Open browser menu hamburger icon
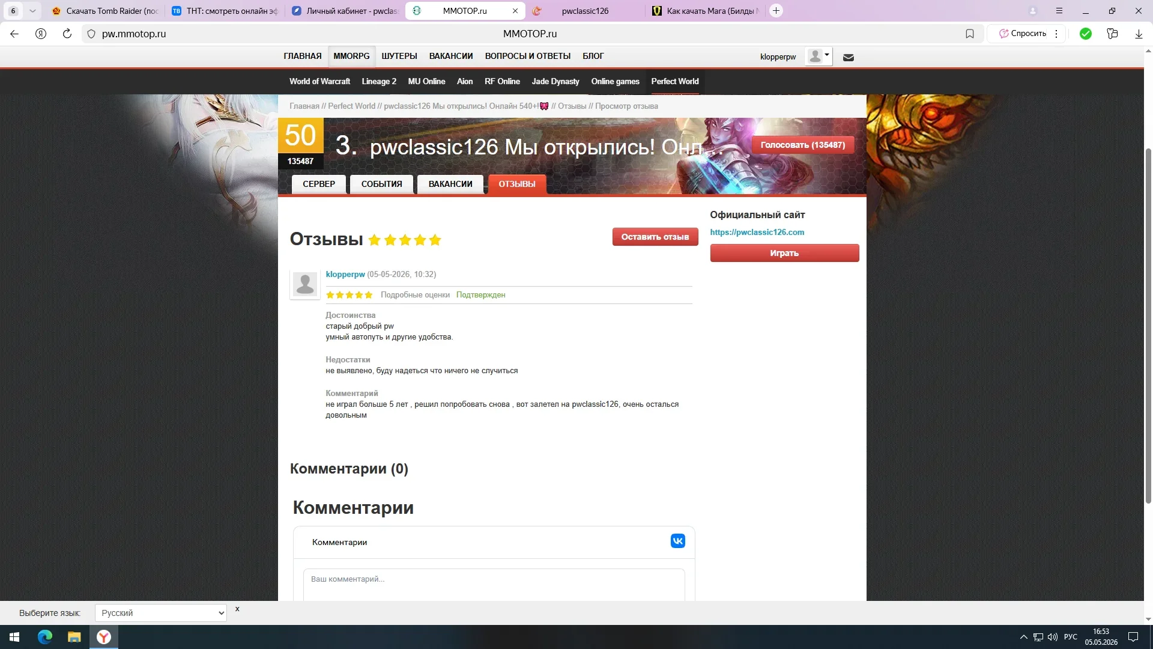The image size is (1153, 649). coord(1059,11)
